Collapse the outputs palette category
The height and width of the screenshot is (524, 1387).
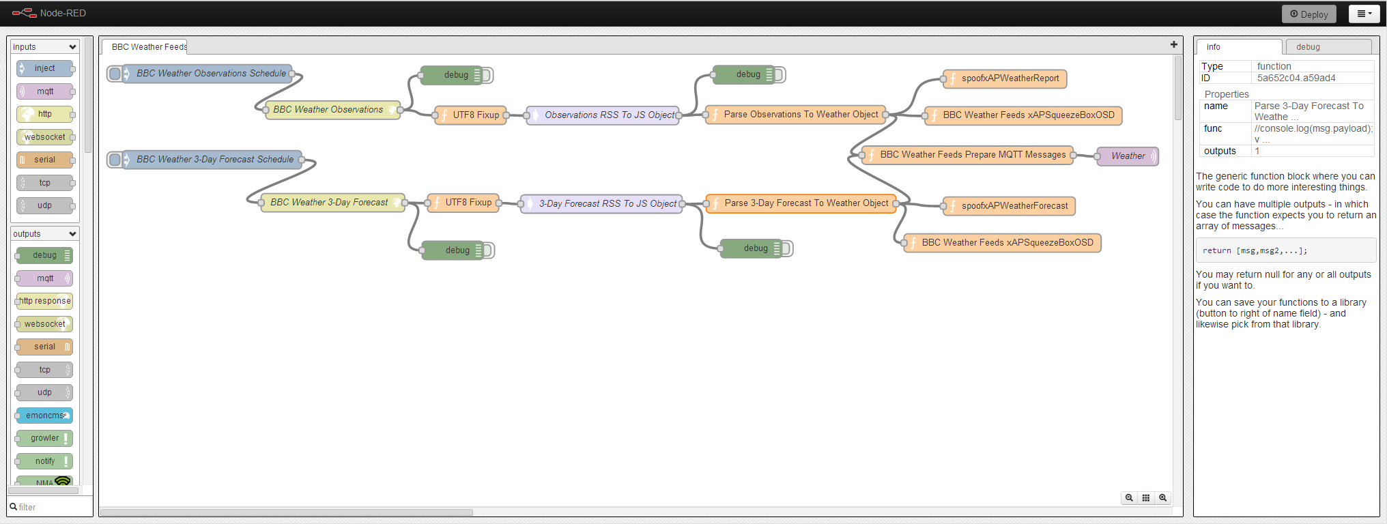(x=44, y=234)
